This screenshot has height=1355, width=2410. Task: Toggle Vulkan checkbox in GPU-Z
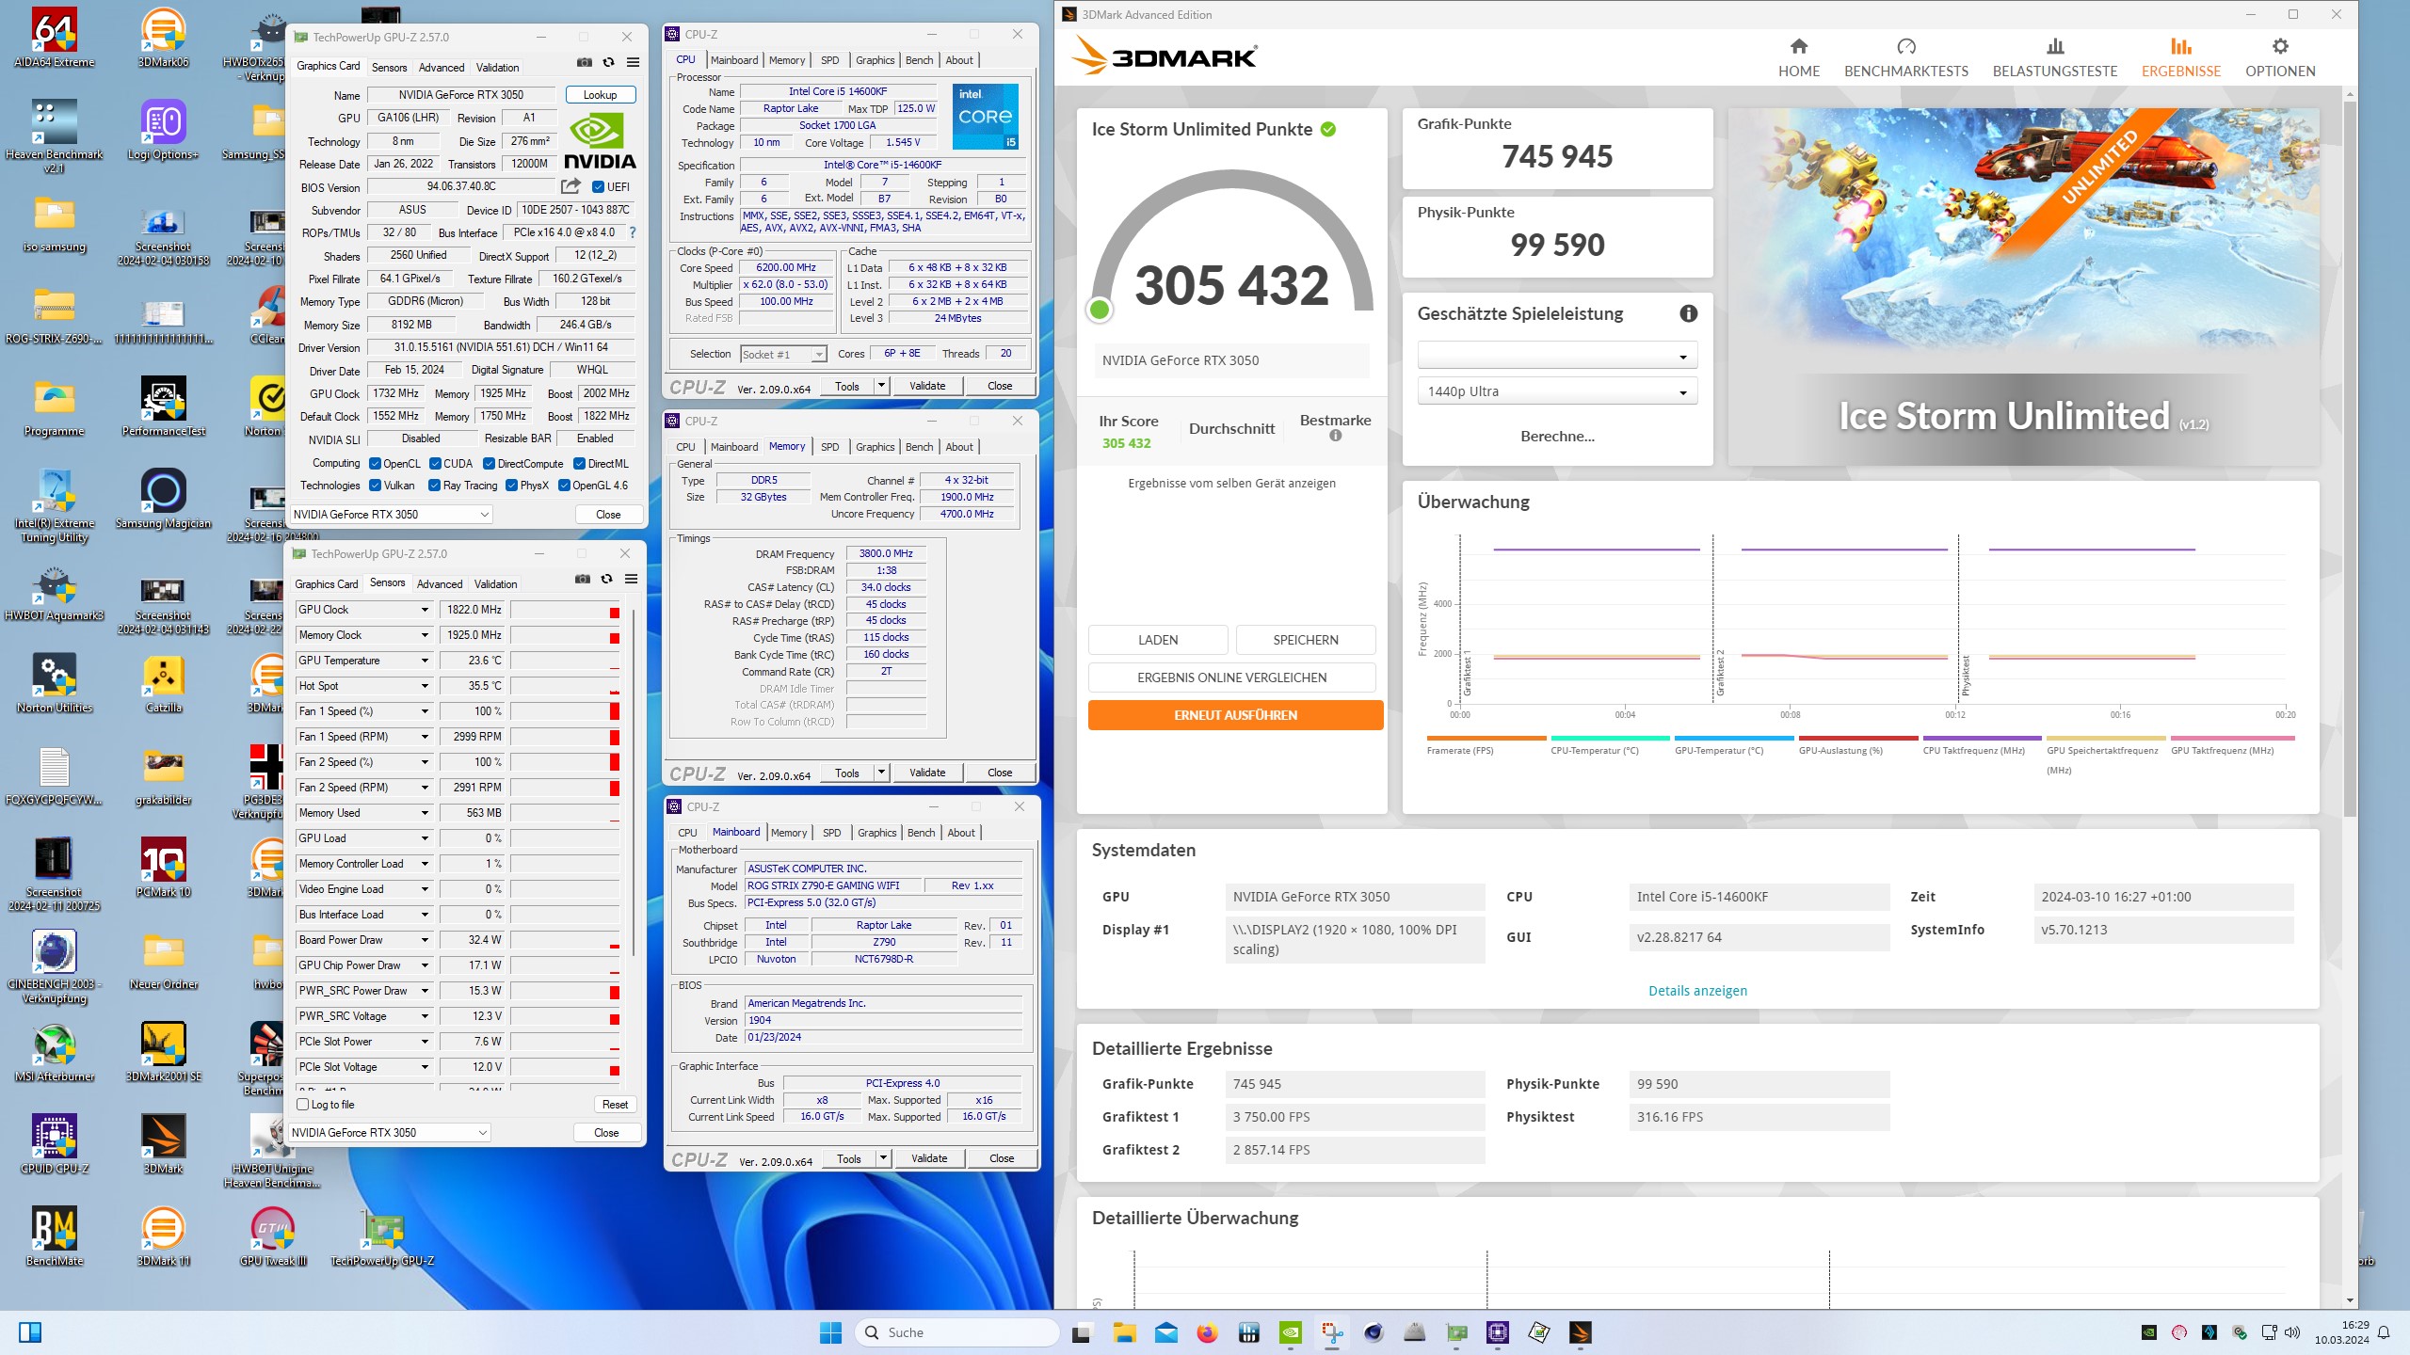click(375, 486)
